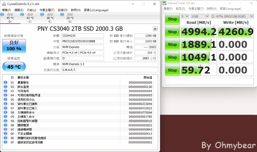Open 檔案(F) menu in CrystalDiskMark window
Screen dimensions: 257x152
[x=168, y=9]
